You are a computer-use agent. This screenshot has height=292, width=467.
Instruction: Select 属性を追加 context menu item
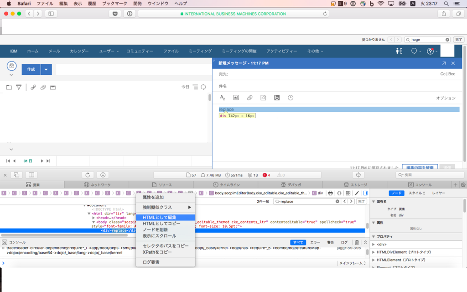[165, 197]
